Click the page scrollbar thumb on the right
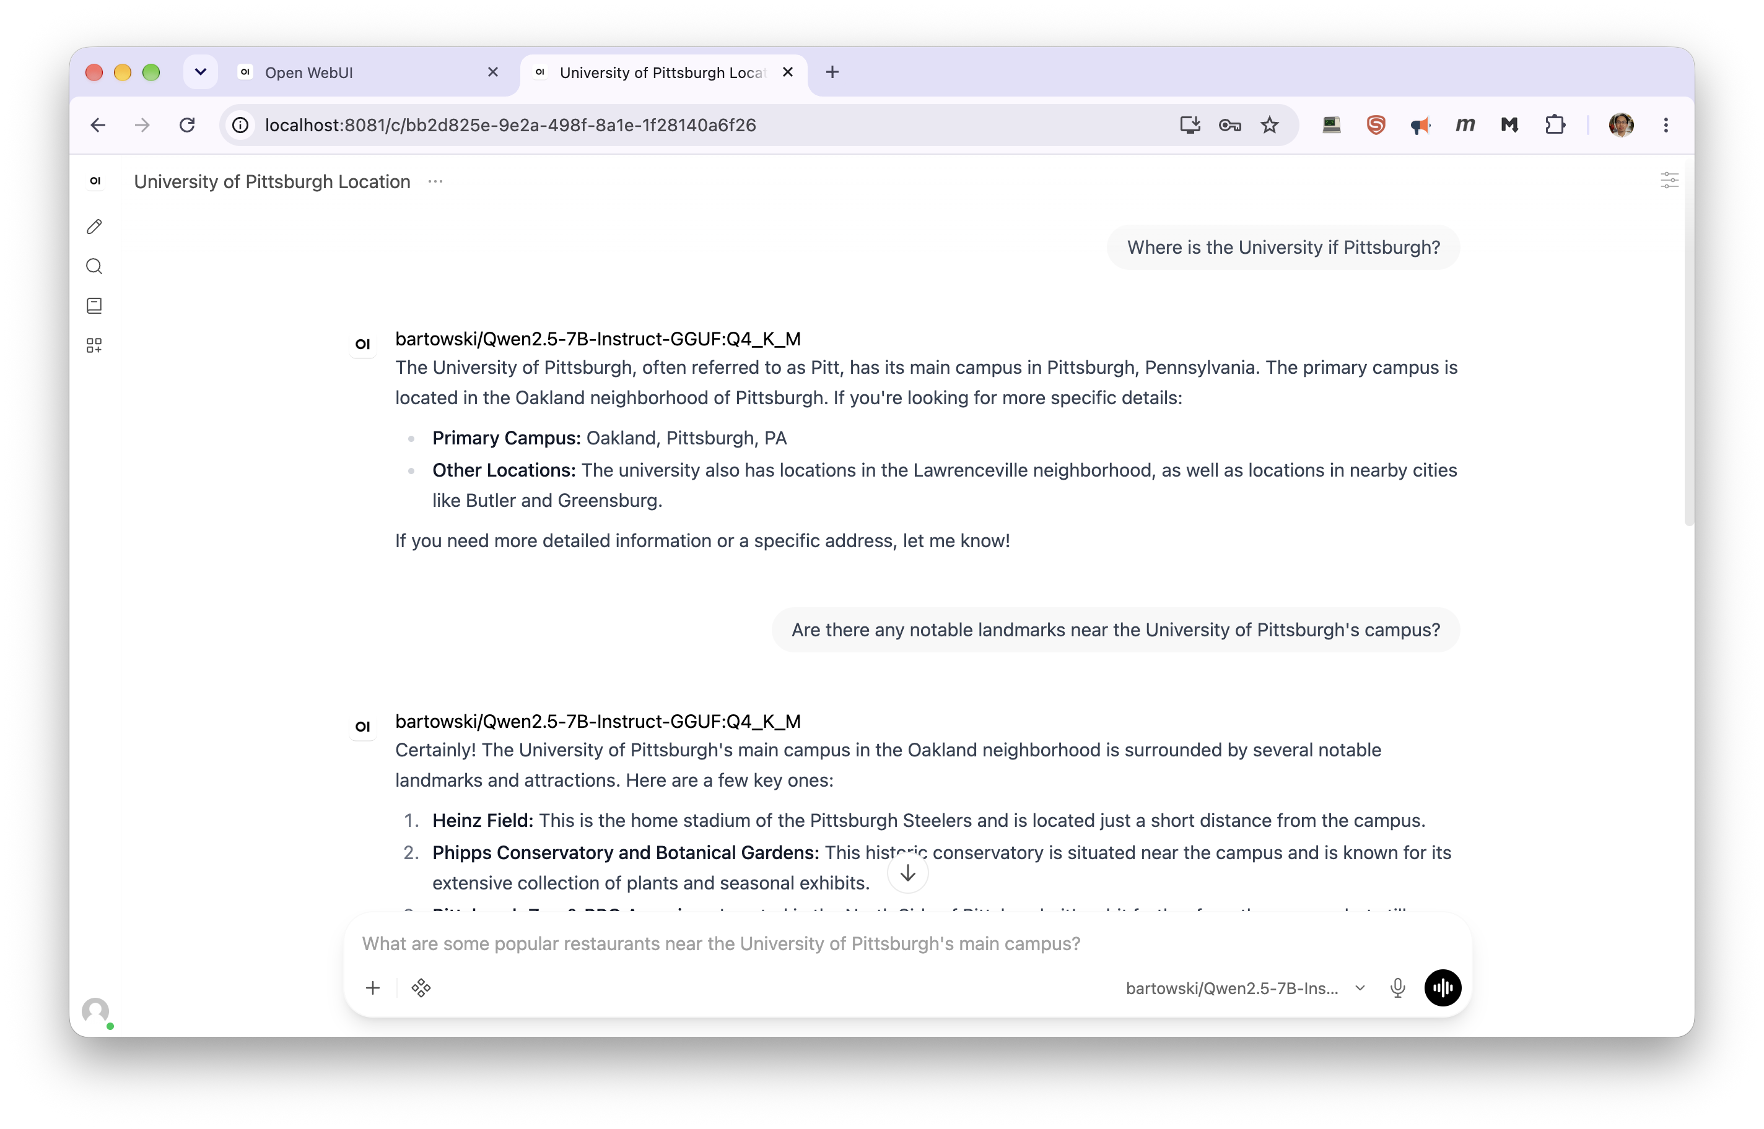The image size is (1764, 1129). [x=1688, y=341]
